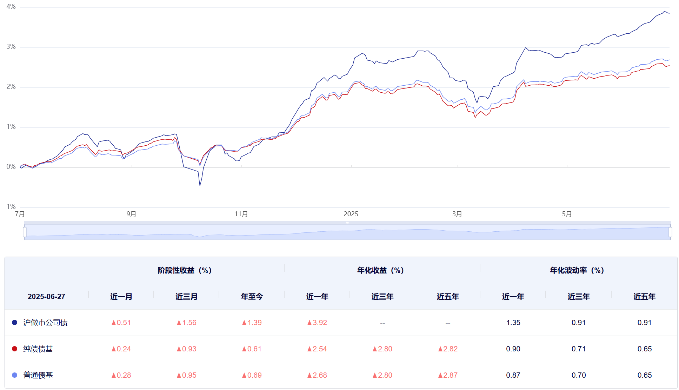679x390 pixels.
Task: Switch to the 年至今 column
Action: (252, 297)
